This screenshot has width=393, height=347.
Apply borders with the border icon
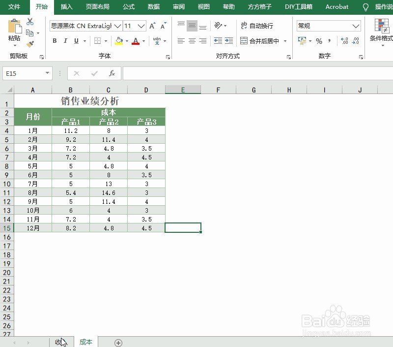[97, 41]
